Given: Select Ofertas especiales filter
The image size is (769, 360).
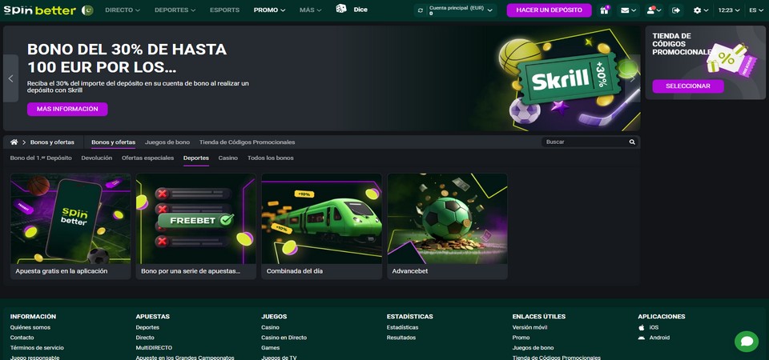Looking at the screenshot, I should tap(147, 158).
